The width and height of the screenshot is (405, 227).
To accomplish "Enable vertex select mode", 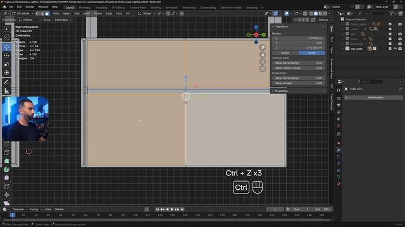I will pyautogui.click(x=38, y=13).
